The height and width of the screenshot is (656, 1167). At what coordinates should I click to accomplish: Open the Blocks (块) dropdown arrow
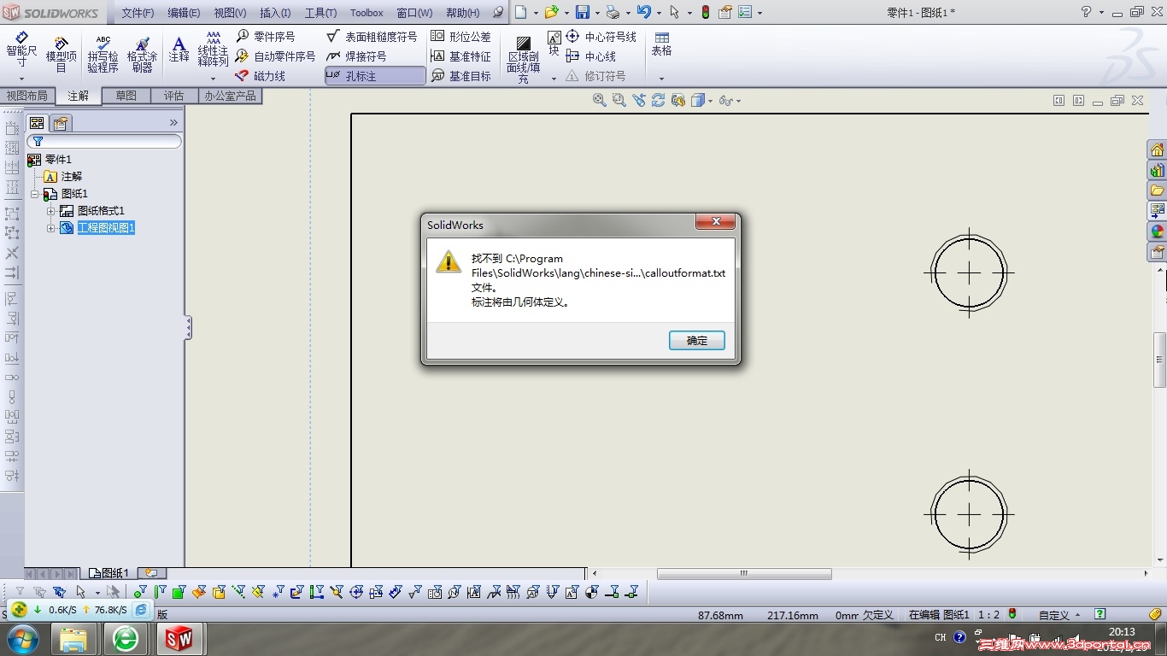(554, 79)
